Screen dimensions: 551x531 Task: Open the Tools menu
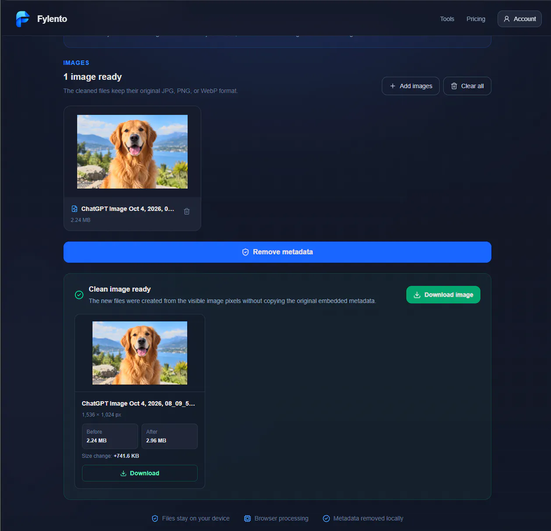point(447,19)
